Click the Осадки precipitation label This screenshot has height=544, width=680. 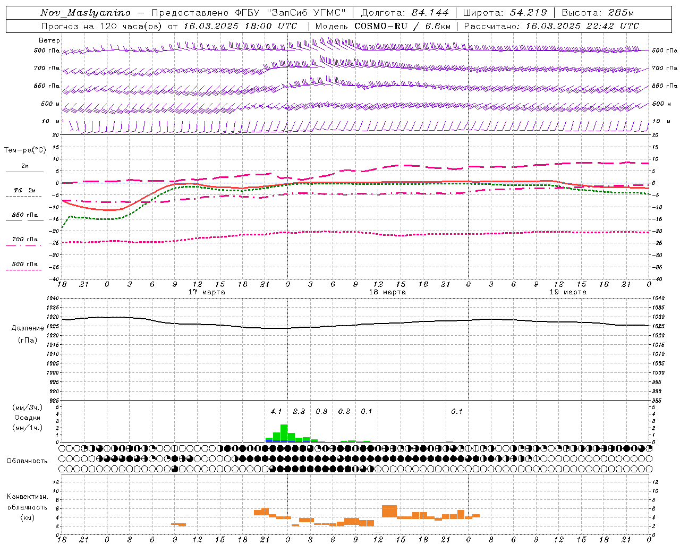tap(27, 418)
